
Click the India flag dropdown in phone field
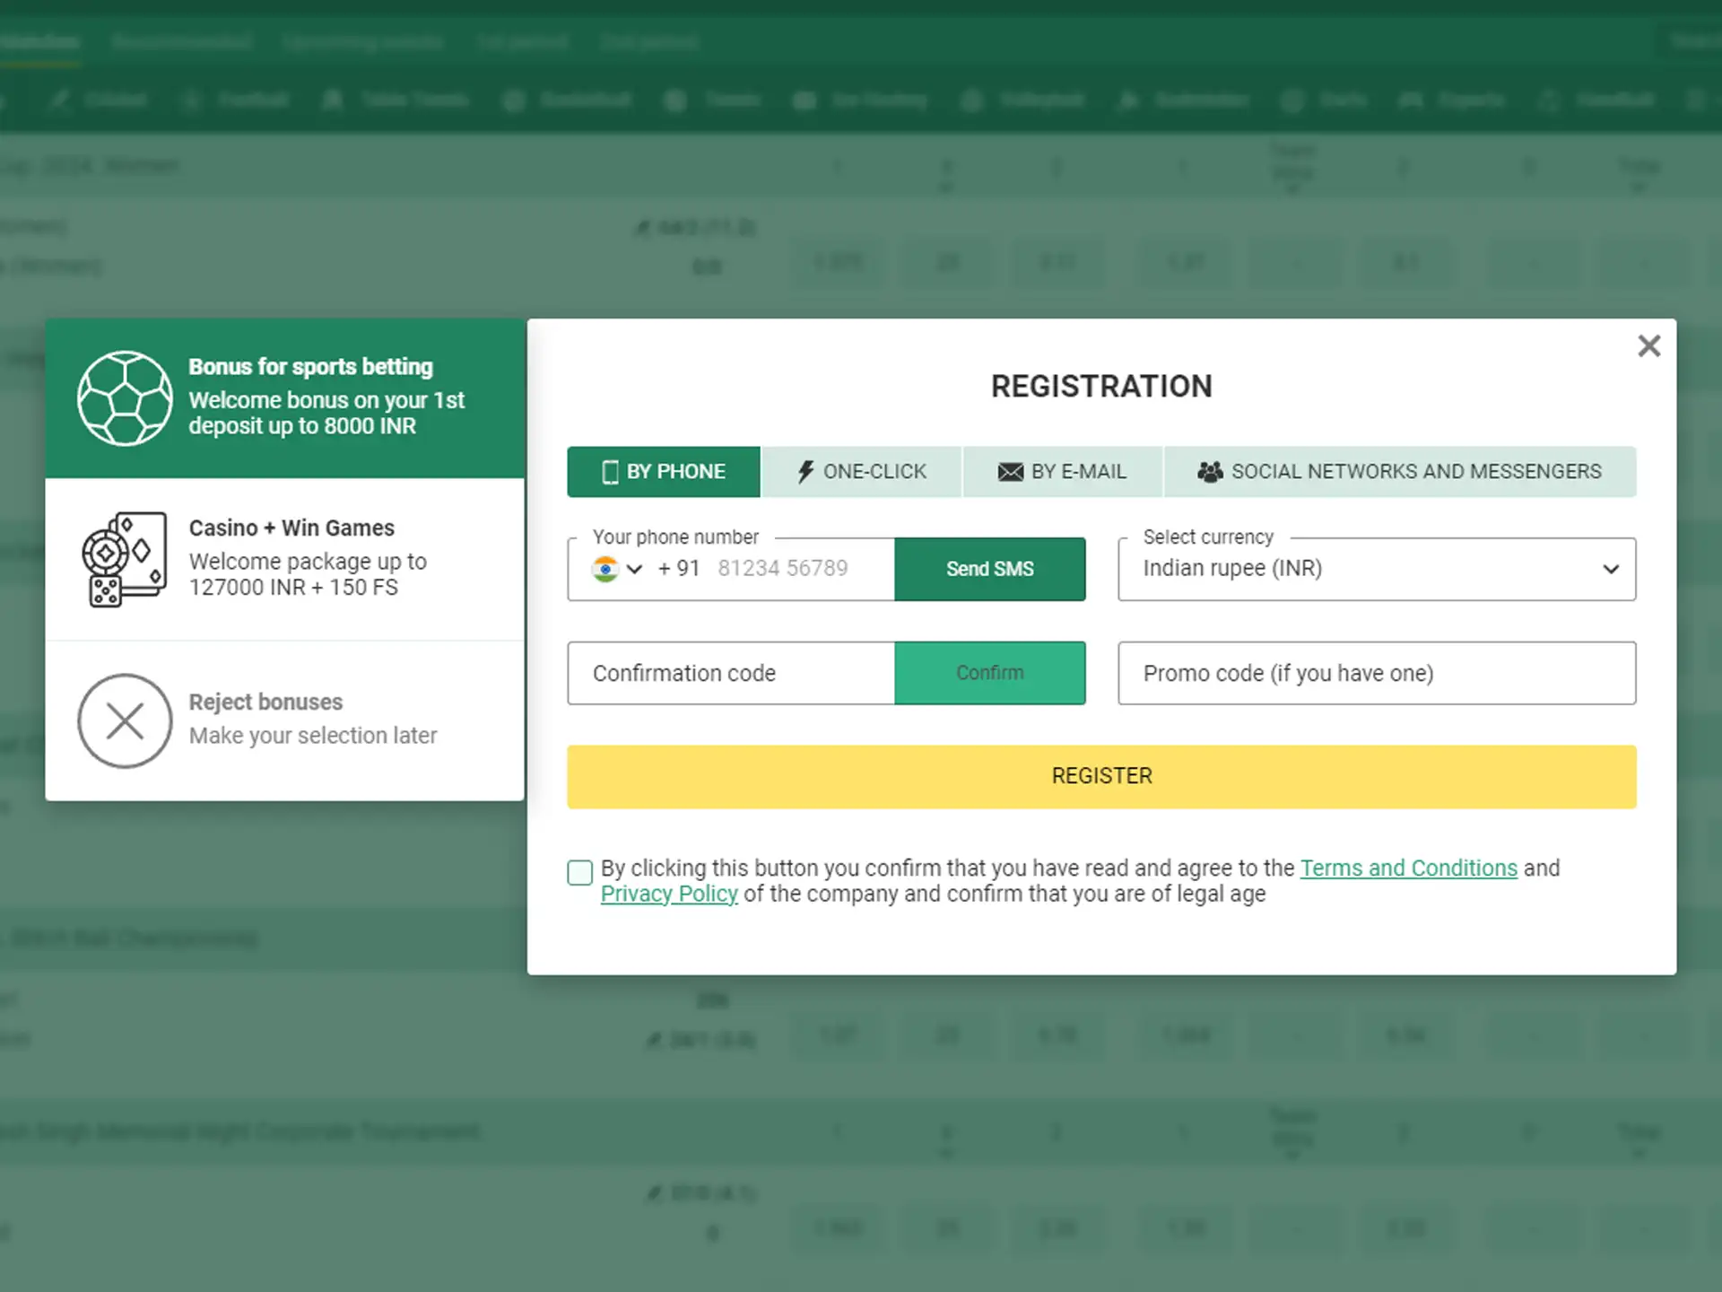coord(615,569)
